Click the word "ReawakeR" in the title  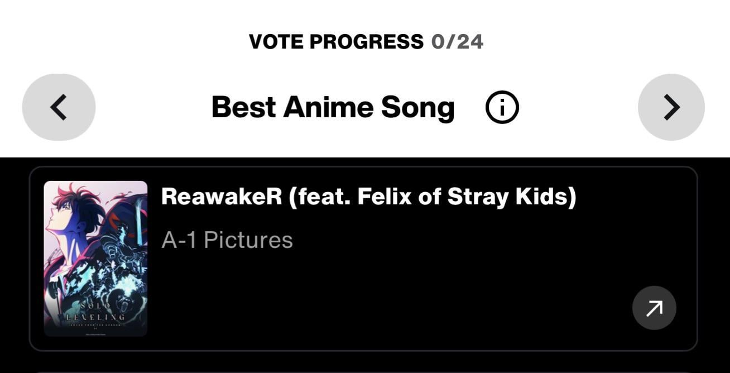[x=222, y=197]
